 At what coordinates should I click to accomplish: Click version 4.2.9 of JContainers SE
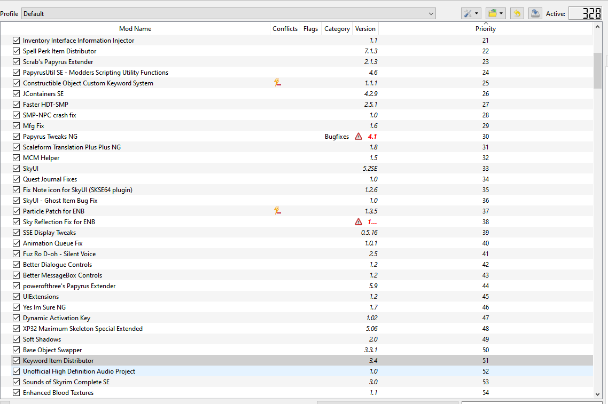(371, 94)
